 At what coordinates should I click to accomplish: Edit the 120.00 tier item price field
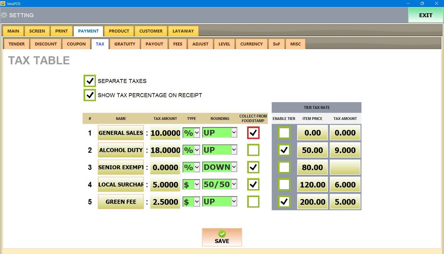pos(312,185)
